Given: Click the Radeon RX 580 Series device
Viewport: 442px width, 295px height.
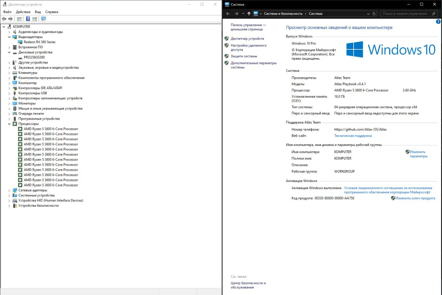Looking at the screenshot, I should click(39, 42).
